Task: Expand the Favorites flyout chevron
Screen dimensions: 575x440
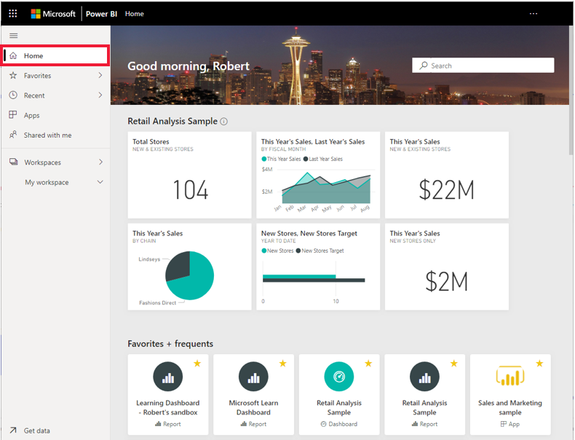Action: 100,75
